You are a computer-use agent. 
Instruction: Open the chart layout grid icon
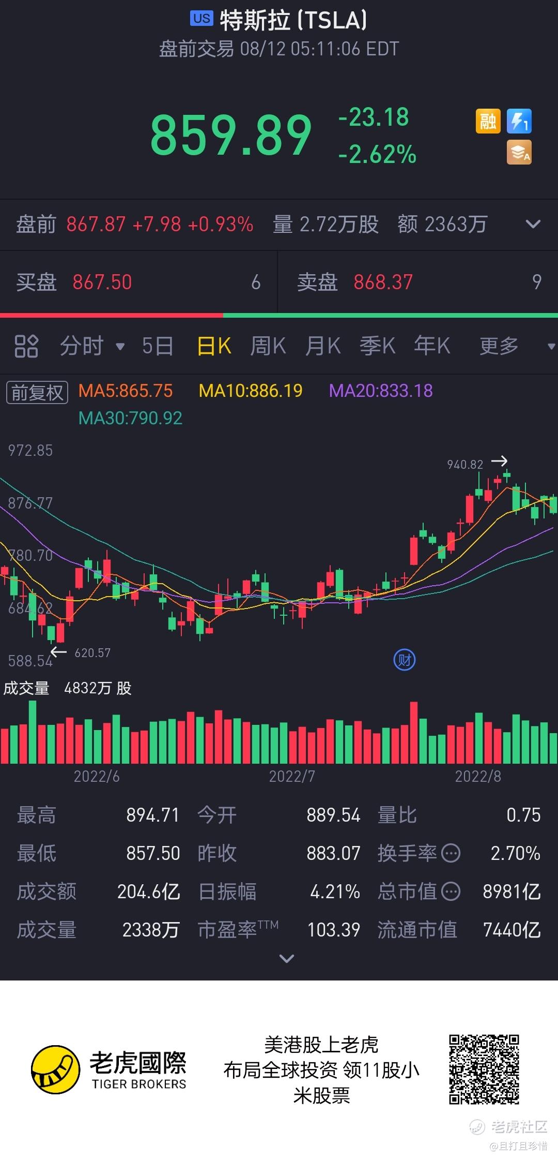26,346
